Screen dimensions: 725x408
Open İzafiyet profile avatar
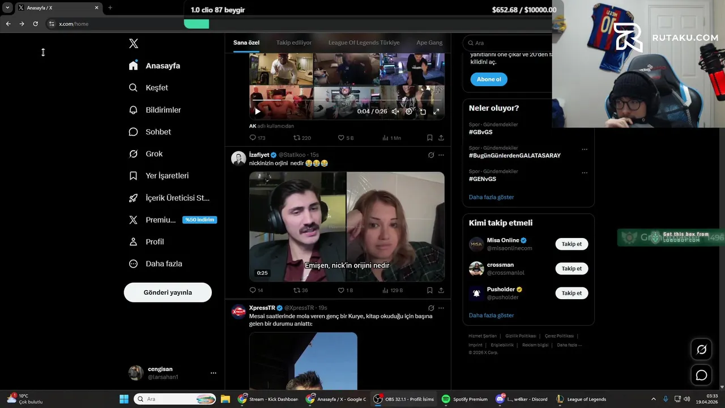click(x=238, y=158)
